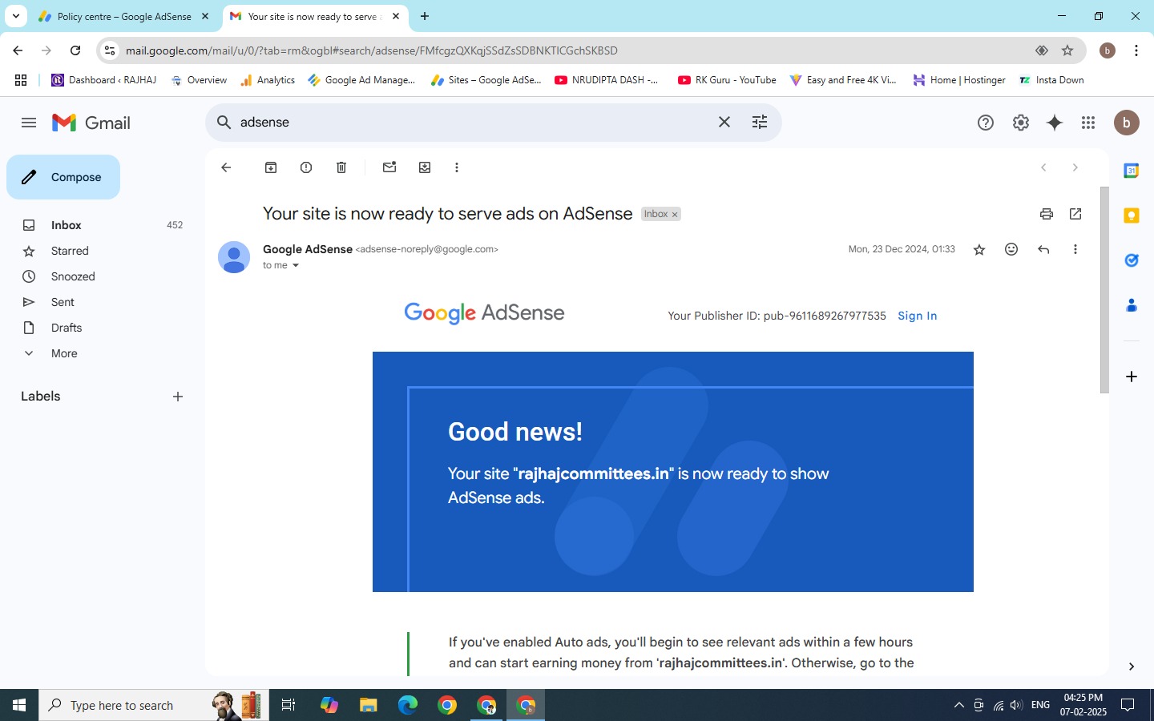Open File Explorer from taskbar
Image resolution: width=1154 pixels, height=721 pixels.
(x=368, y=705)
